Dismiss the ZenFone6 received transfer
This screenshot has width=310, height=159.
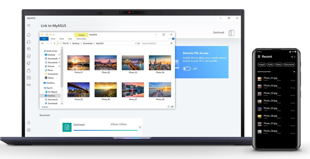[140, 127]
